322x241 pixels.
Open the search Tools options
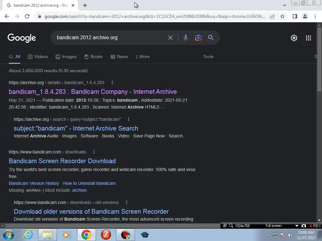[208, 57]
